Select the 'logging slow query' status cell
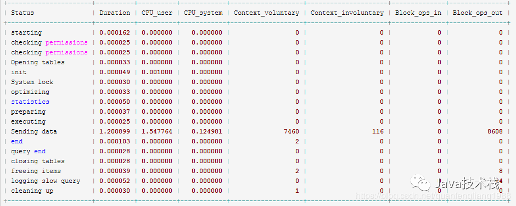This screenshot has width=516, height=206. [46, 181]
